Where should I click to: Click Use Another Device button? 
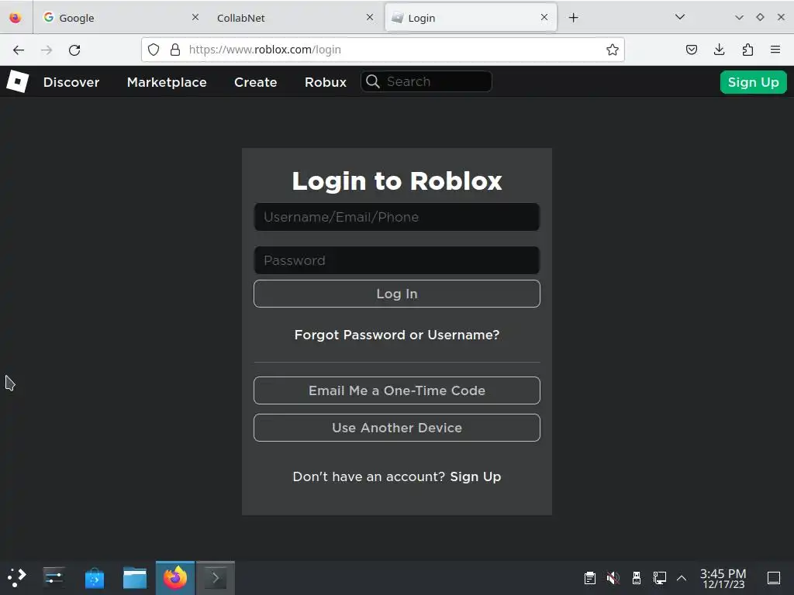pyautogui.click(x=397, y=428)
